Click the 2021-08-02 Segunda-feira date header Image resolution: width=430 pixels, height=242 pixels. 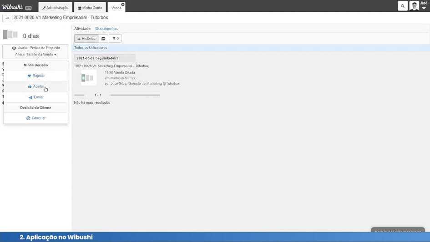click(x=105, y=58)
